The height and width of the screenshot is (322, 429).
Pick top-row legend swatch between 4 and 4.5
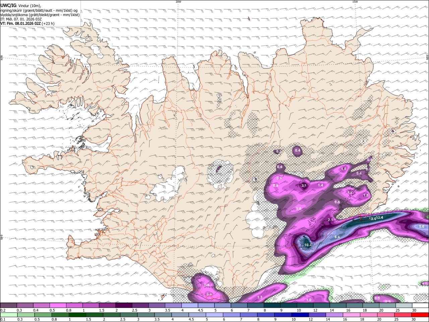tap(190, 306)
